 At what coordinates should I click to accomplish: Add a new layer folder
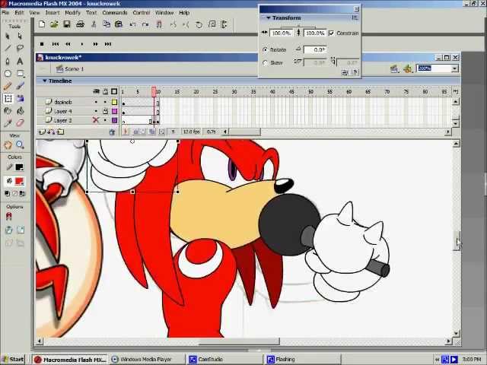click(x=61, y=132)
